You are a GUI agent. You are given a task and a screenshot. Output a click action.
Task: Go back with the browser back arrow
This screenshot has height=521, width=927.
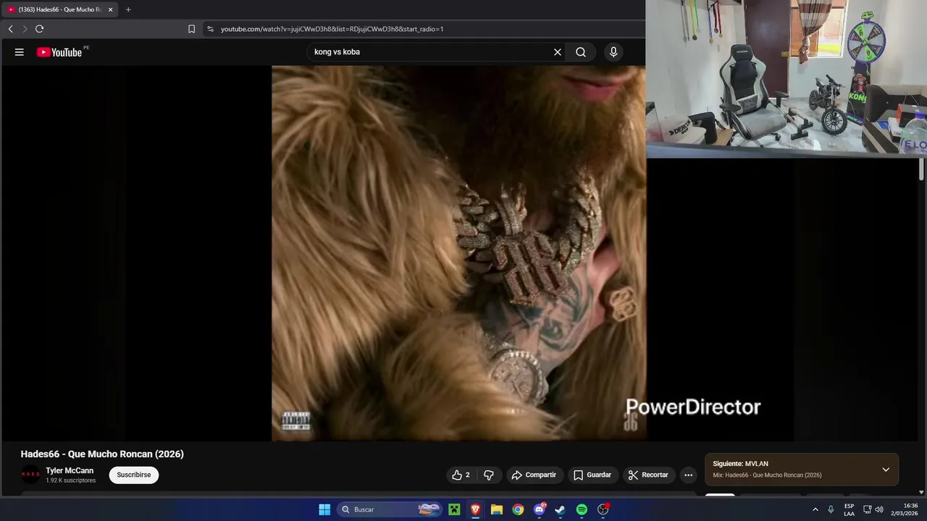coord(11,29)
